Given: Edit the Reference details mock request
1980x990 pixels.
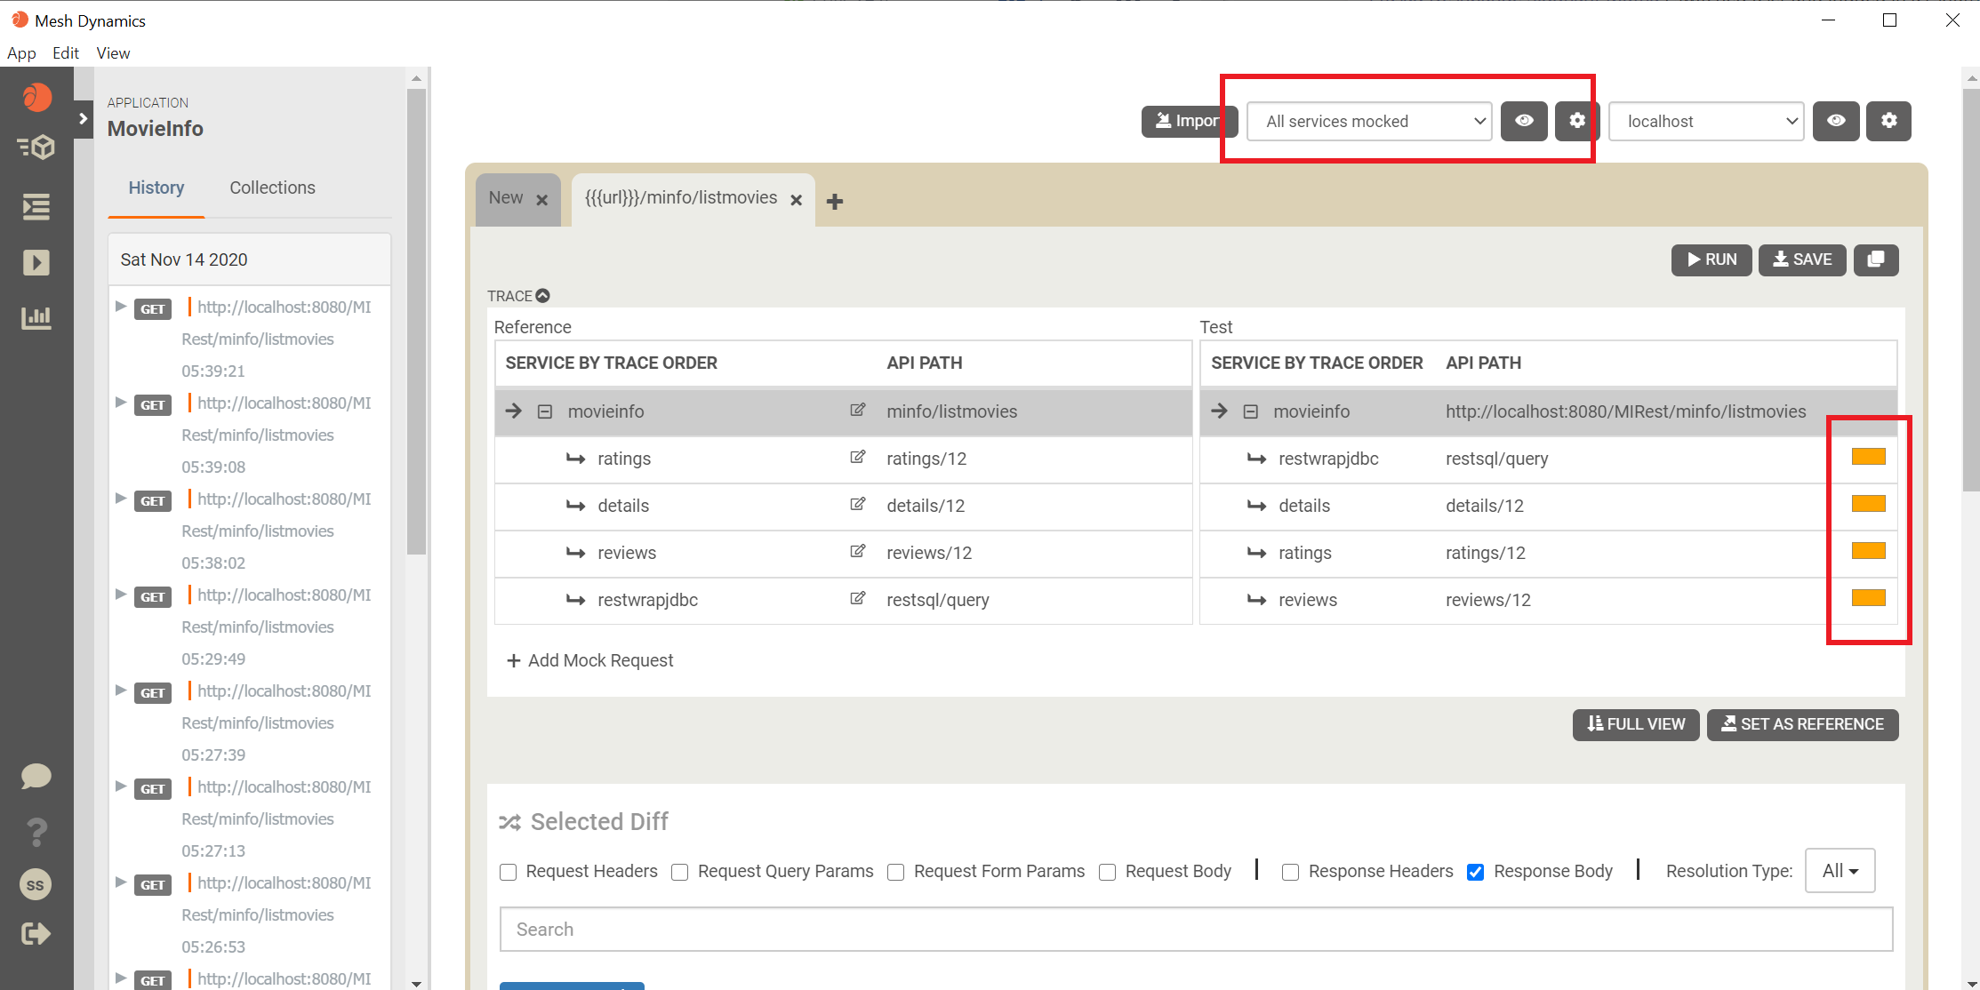Looking at the screenshot, I should 858,505.
